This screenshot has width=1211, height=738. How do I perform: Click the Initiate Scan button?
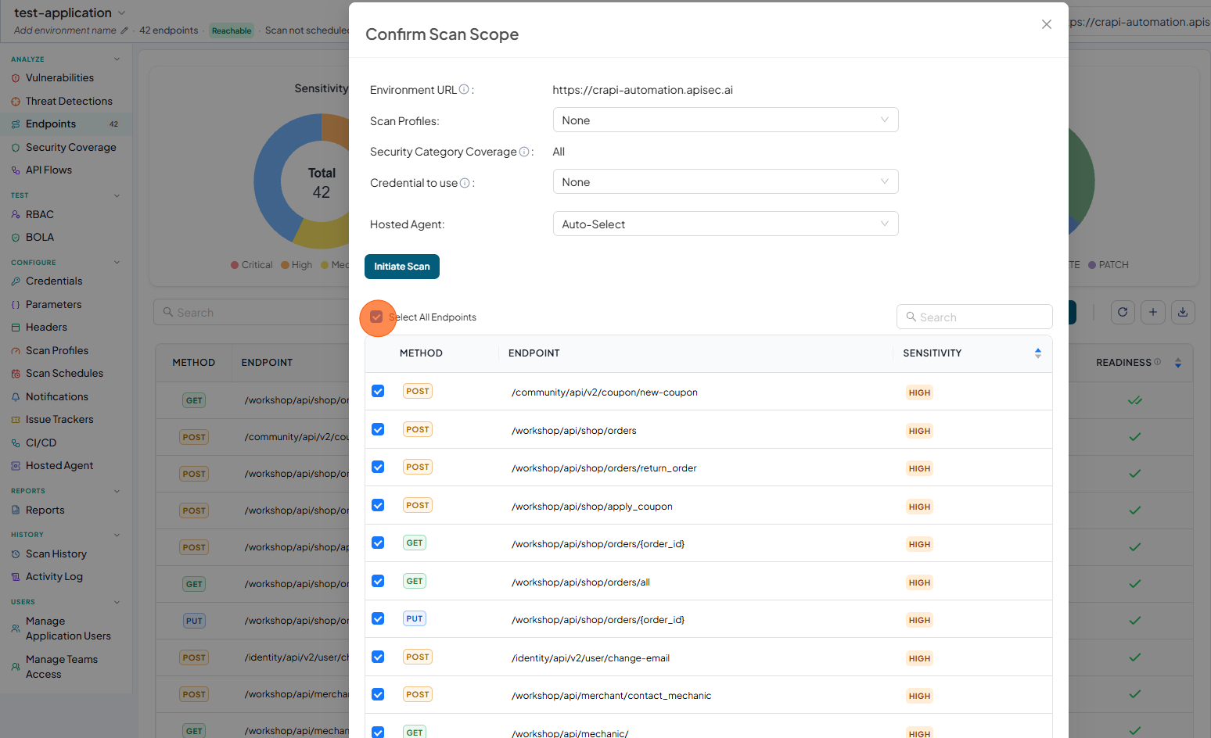click(x=402, y=267)
